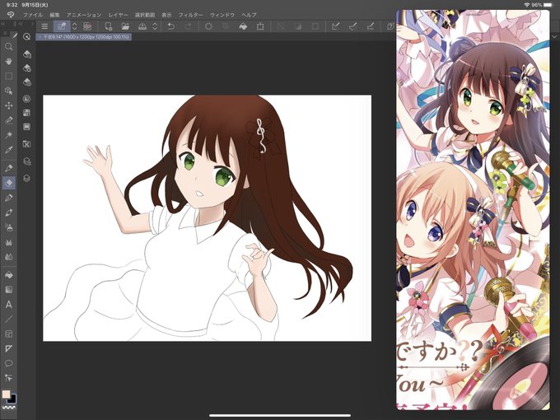
Task: Select the Zoom magnifier tool
Action: click(x=8, y=47)
